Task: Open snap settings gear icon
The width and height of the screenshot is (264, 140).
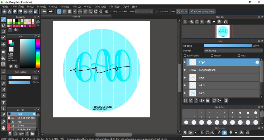Action: (101, 11)
